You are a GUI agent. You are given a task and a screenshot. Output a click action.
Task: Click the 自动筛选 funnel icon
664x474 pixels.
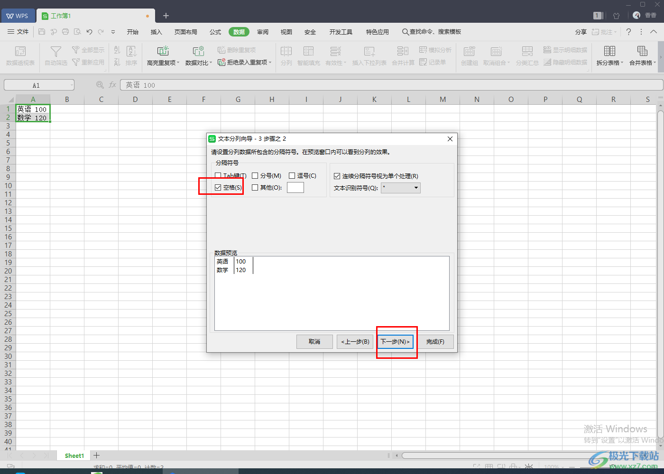coord(56,51)
